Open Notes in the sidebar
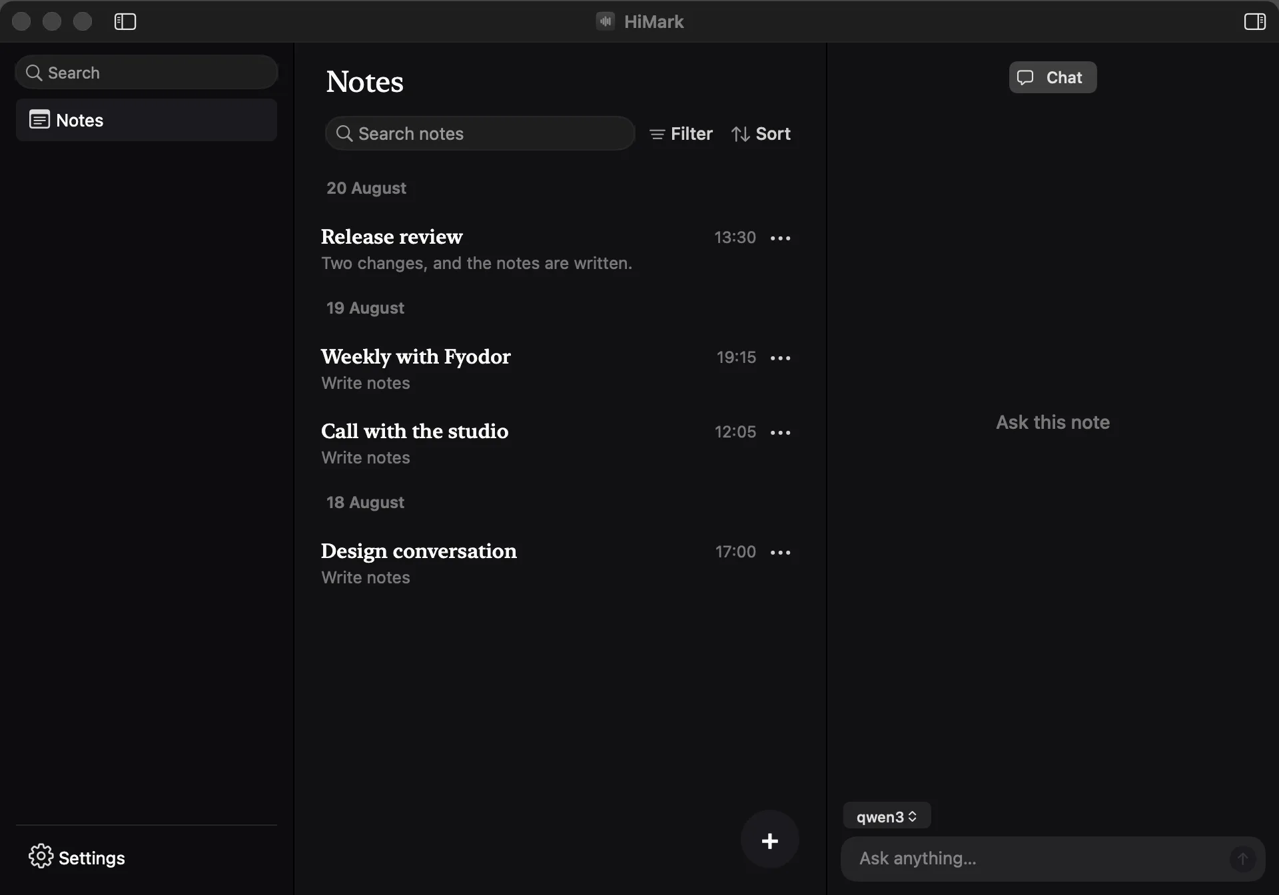This screenshot has height=895, width=1279. (x=147, y=120)
